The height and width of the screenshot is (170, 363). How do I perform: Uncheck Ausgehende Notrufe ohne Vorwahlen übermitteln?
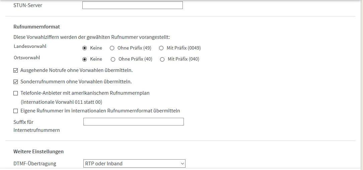16,70
